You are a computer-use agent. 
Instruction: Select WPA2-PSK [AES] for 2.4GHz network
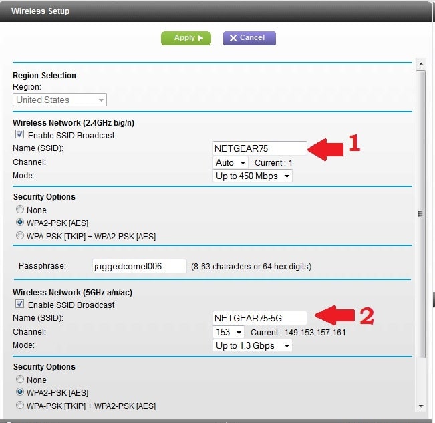point(20,223)
